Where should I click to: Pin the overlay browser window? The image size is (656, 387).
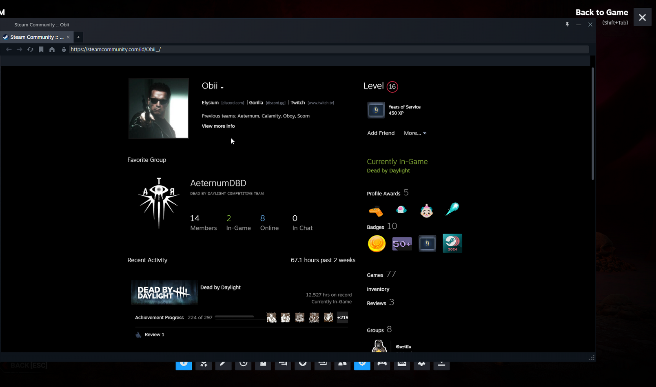coord(567,24)
